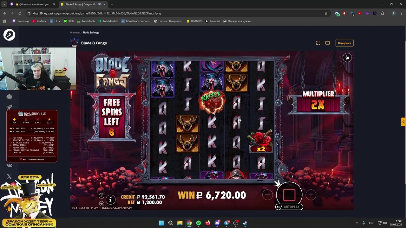Open Spotify from the taskbar

point(199,223)
